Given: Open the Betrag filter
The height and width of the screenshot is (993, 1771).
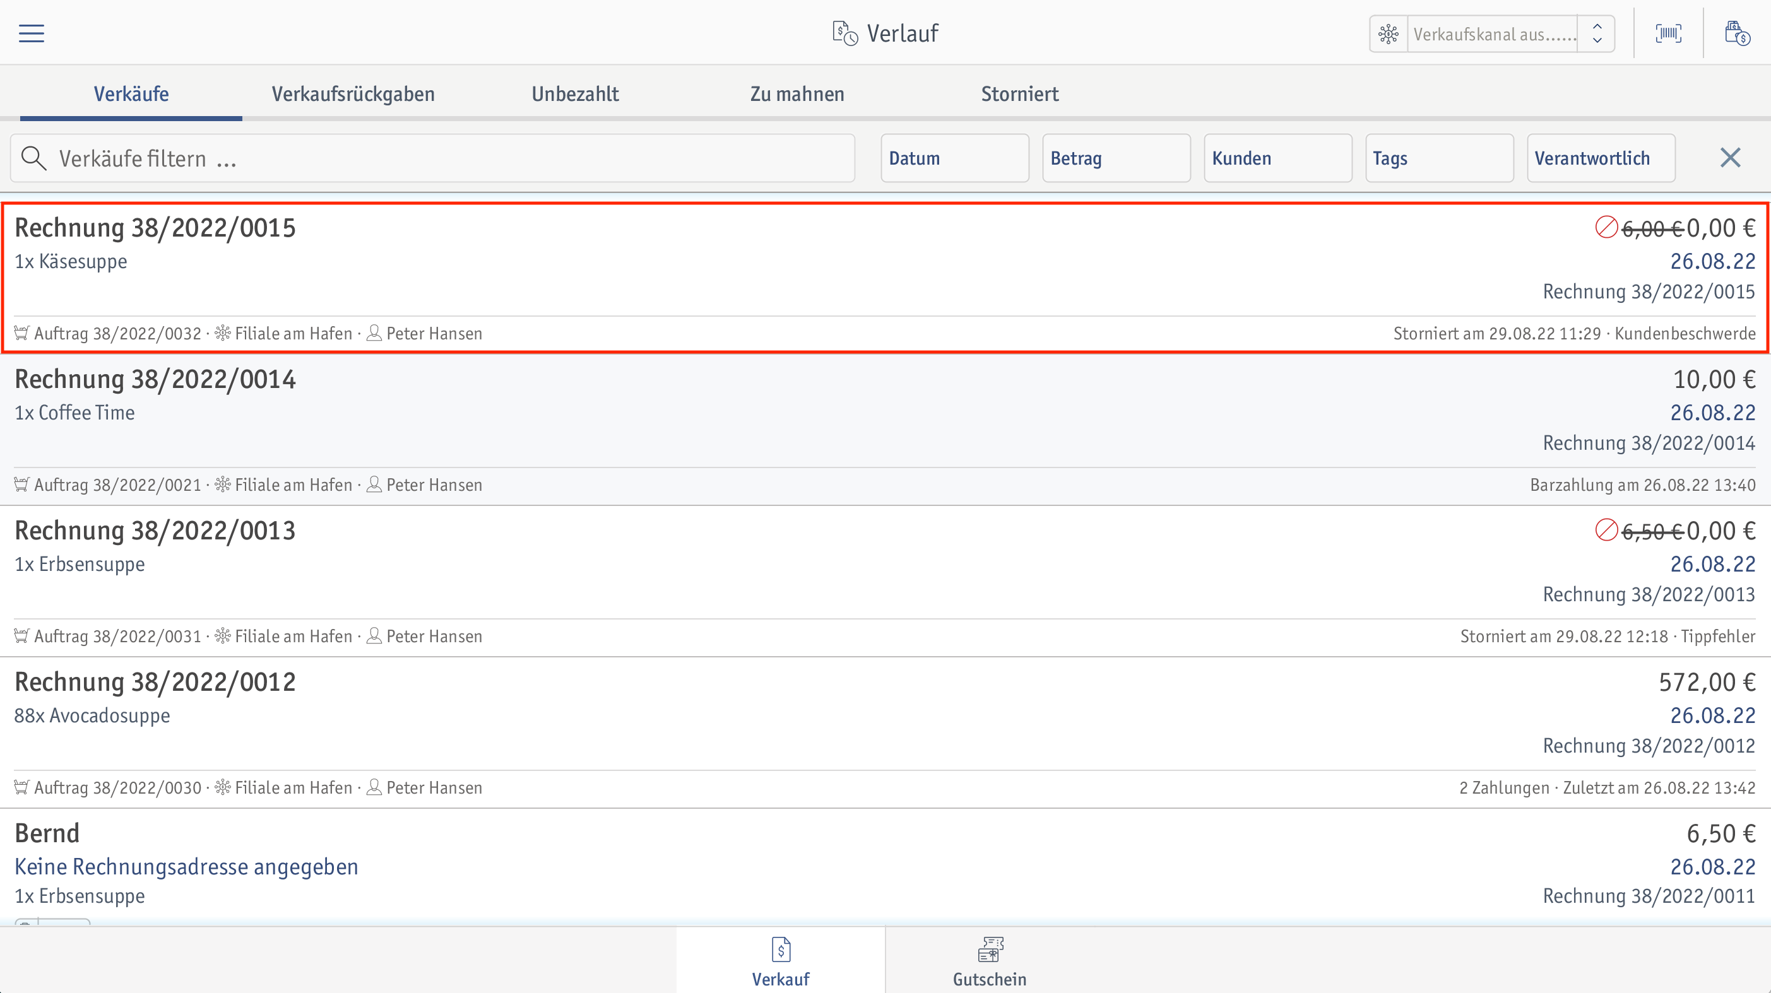Looking at the screenshot, I should pos(1116,158).
